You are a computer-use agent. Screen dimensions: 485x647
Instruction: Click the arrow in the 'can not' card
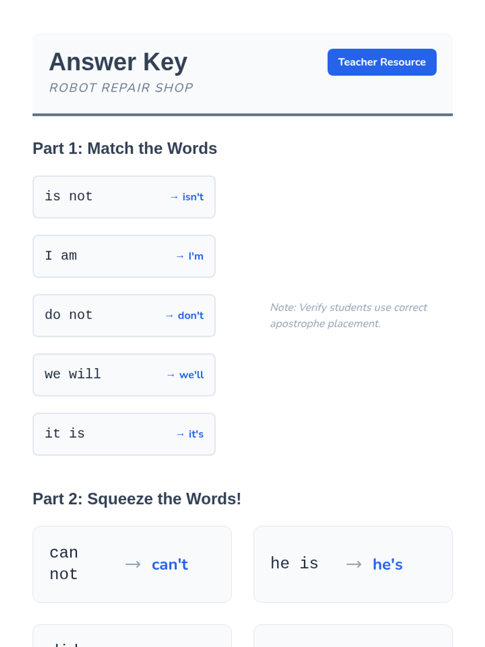[x=133, y=564]
